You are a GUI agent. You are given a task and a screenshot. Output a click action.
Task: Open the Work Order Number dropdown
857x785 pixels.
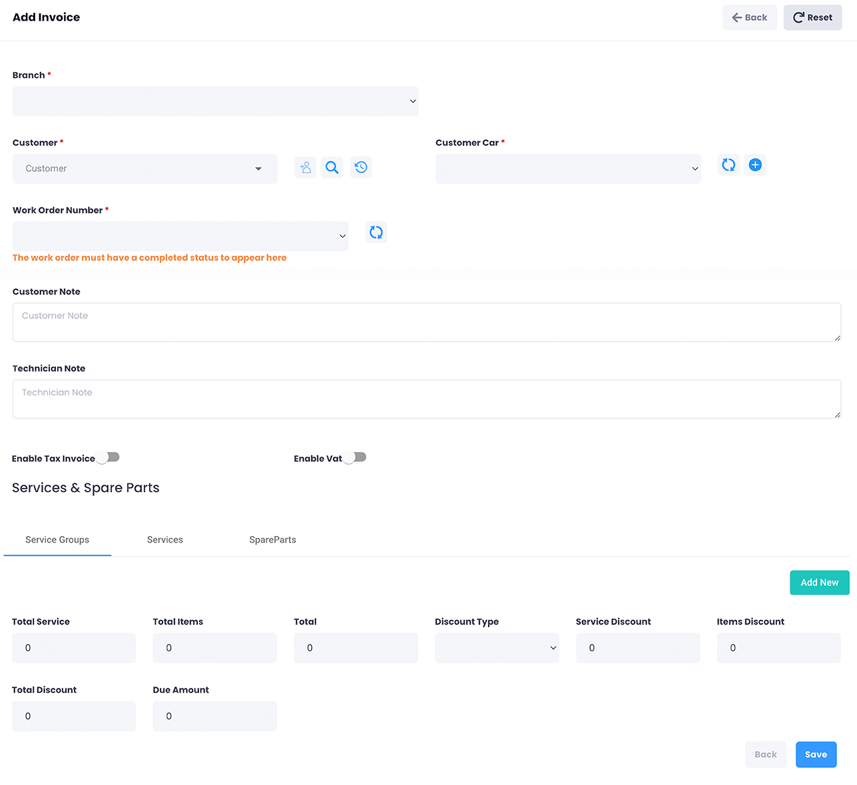coord(180,236)
